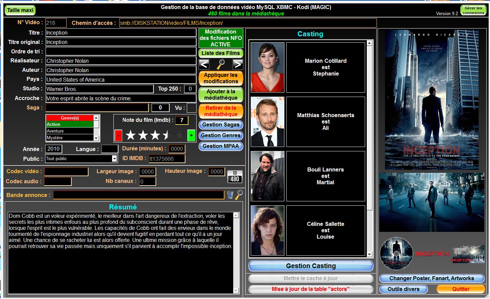
Task: Click the Réalisateur field
Action: 121,61
